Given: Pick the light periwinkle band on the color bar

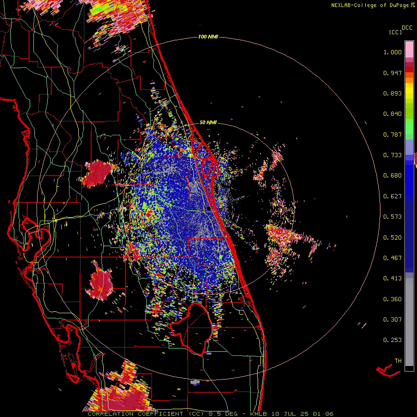Looking at the screenshot, I should tap(409, 147).
